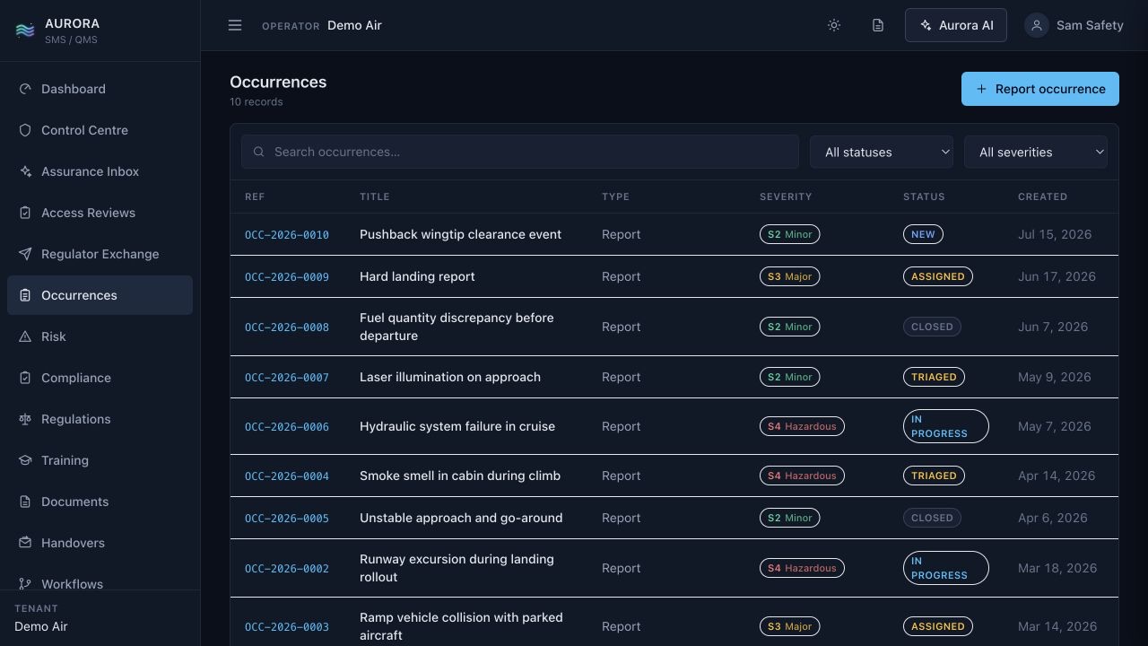Image resolution: width=1148 pixels, height=646 pixels.
Task: Click the 'Apr 6, 2026' created date
Action: (x=1053, y=518)
